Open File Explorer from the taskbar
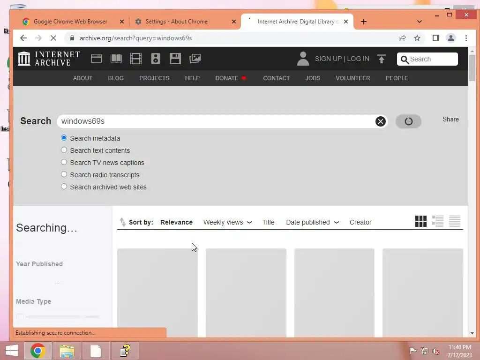 [67, 351]
